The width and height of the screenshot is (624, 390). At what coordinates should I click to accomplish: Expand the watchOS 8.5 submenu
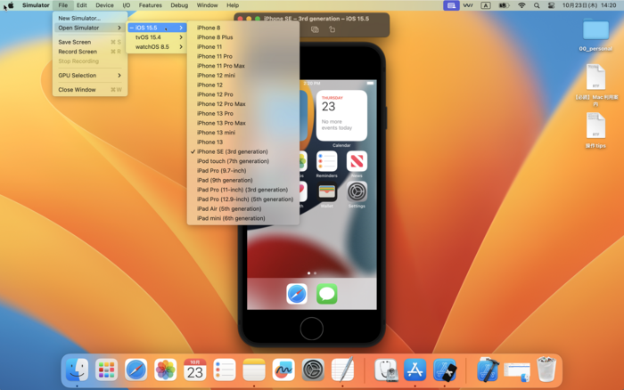152,47
